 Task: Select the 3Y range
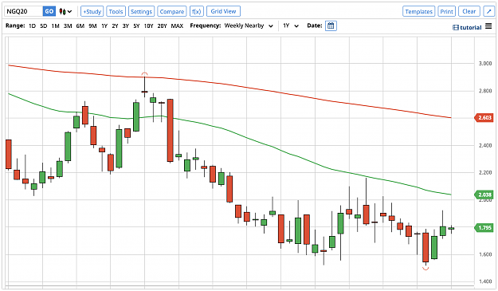125,26
